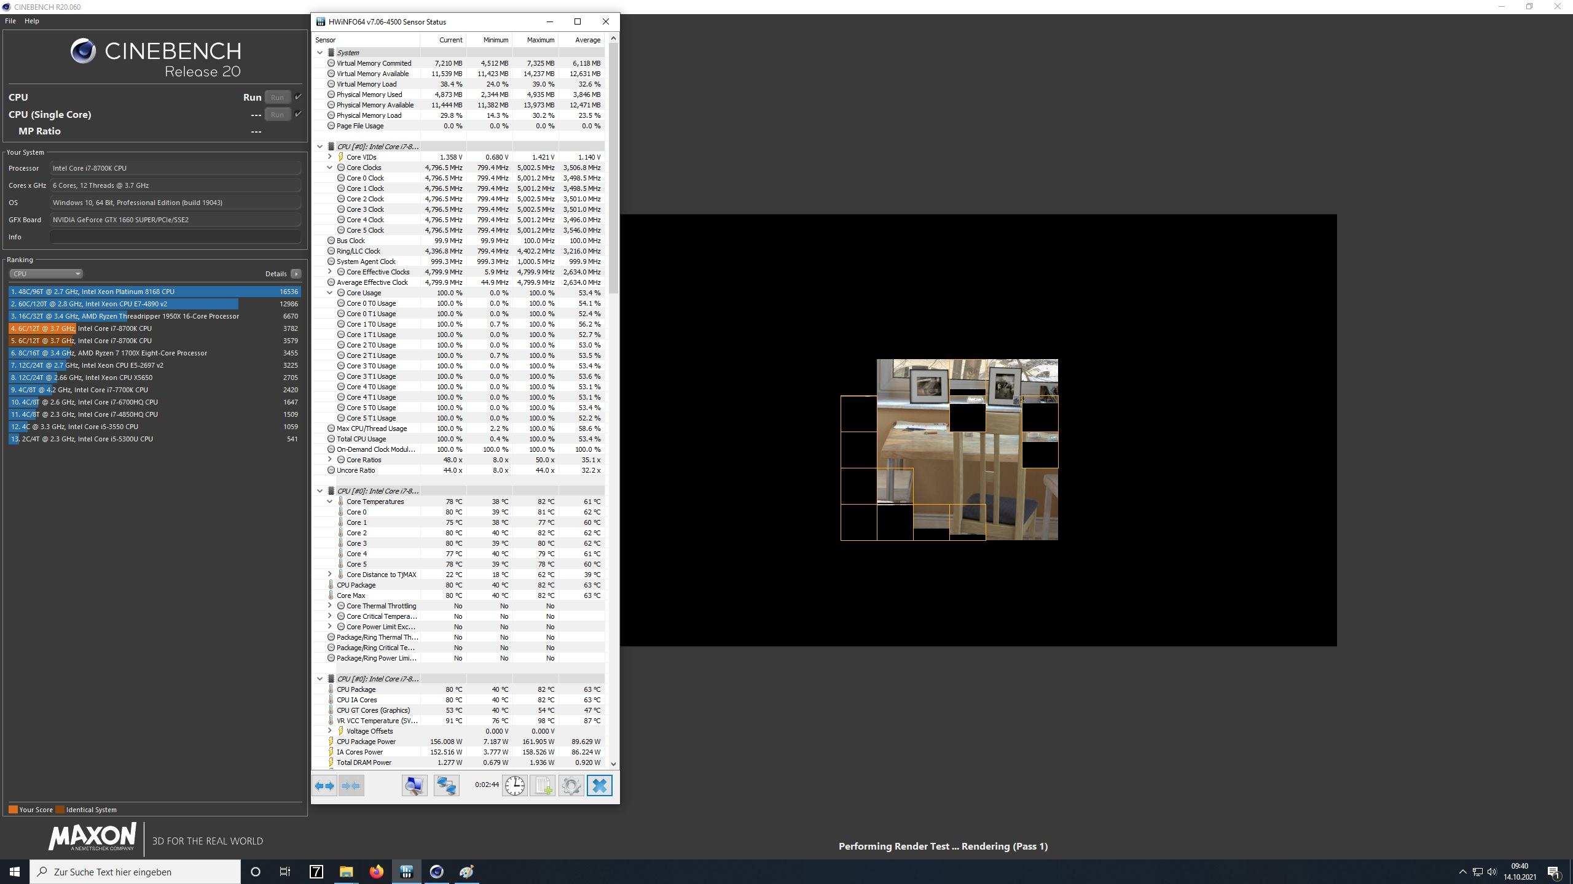
Task: Click the Run button for CPU (Single Core)
Action: tap(277, 114)
